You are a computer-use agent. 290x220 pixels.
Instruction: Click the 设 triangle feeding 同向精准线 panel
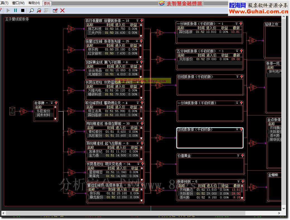tap(71, 132)
